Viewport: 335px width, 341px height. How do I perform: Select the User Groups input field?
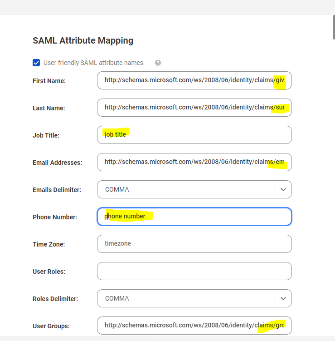point(194,326)
